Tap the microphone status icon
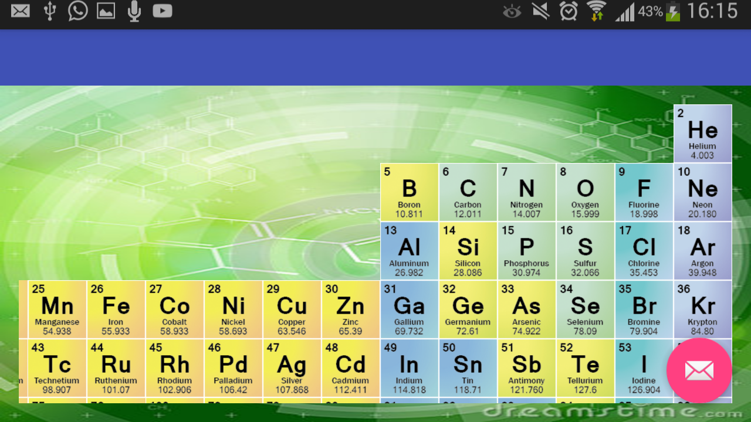 point(134,11)
